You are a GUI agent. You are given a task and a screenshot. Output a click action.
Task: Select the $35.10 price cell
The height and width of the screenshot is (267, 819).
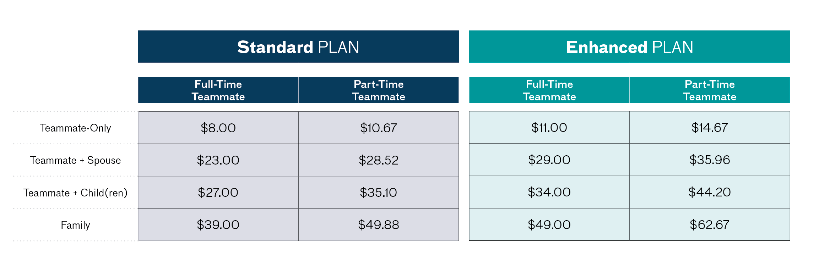pos(378,193)
